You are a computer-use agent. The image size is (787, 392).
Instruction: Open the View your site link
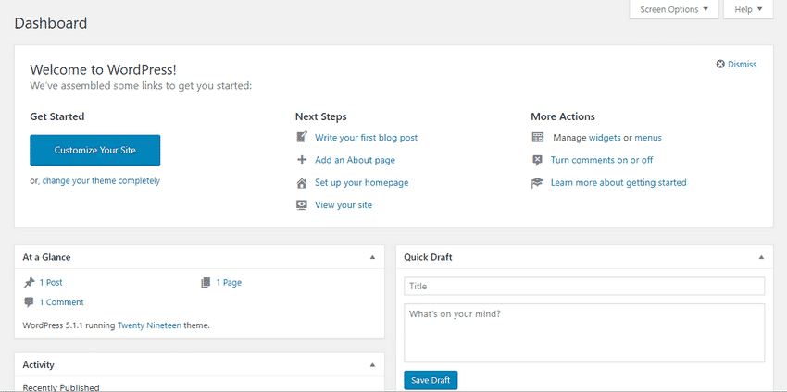coord(344,205)
